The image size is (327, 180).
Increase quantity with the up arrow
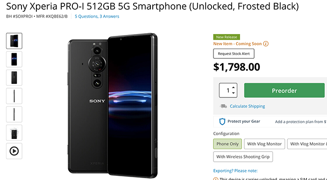[x=234, y=88]
